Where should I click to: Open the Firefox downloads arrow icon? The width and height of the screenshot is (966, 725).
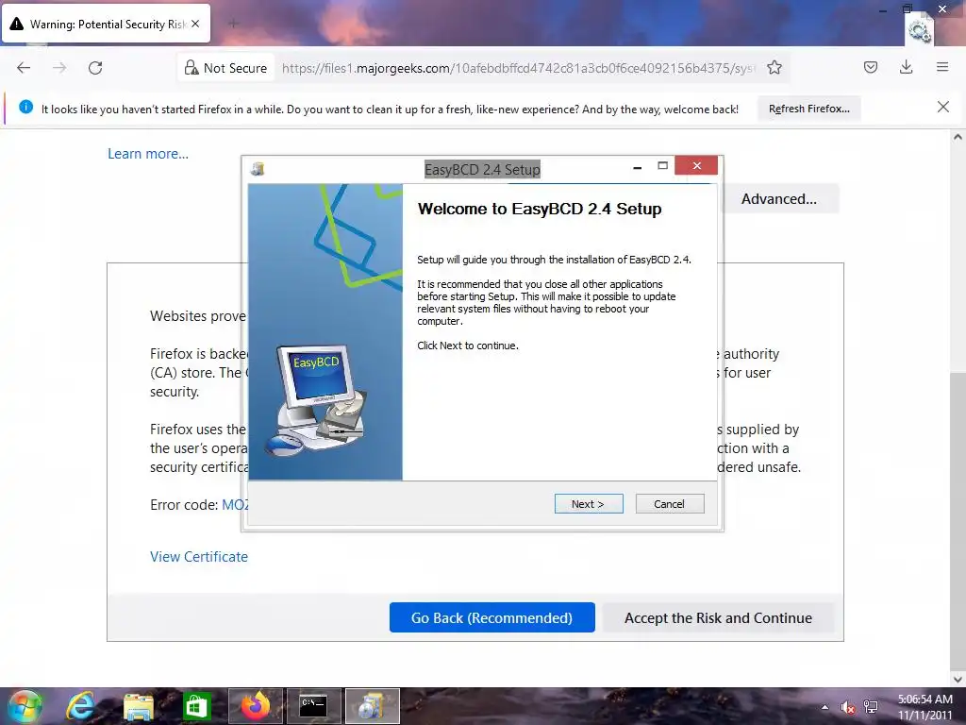[x=907, y=67]
